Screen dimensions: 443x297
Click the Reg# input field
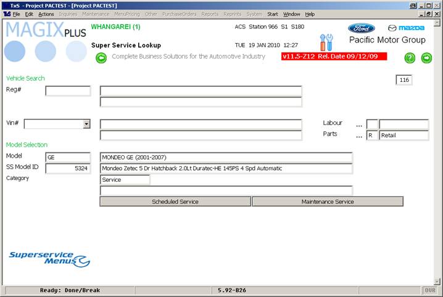[x=68, y=91]
